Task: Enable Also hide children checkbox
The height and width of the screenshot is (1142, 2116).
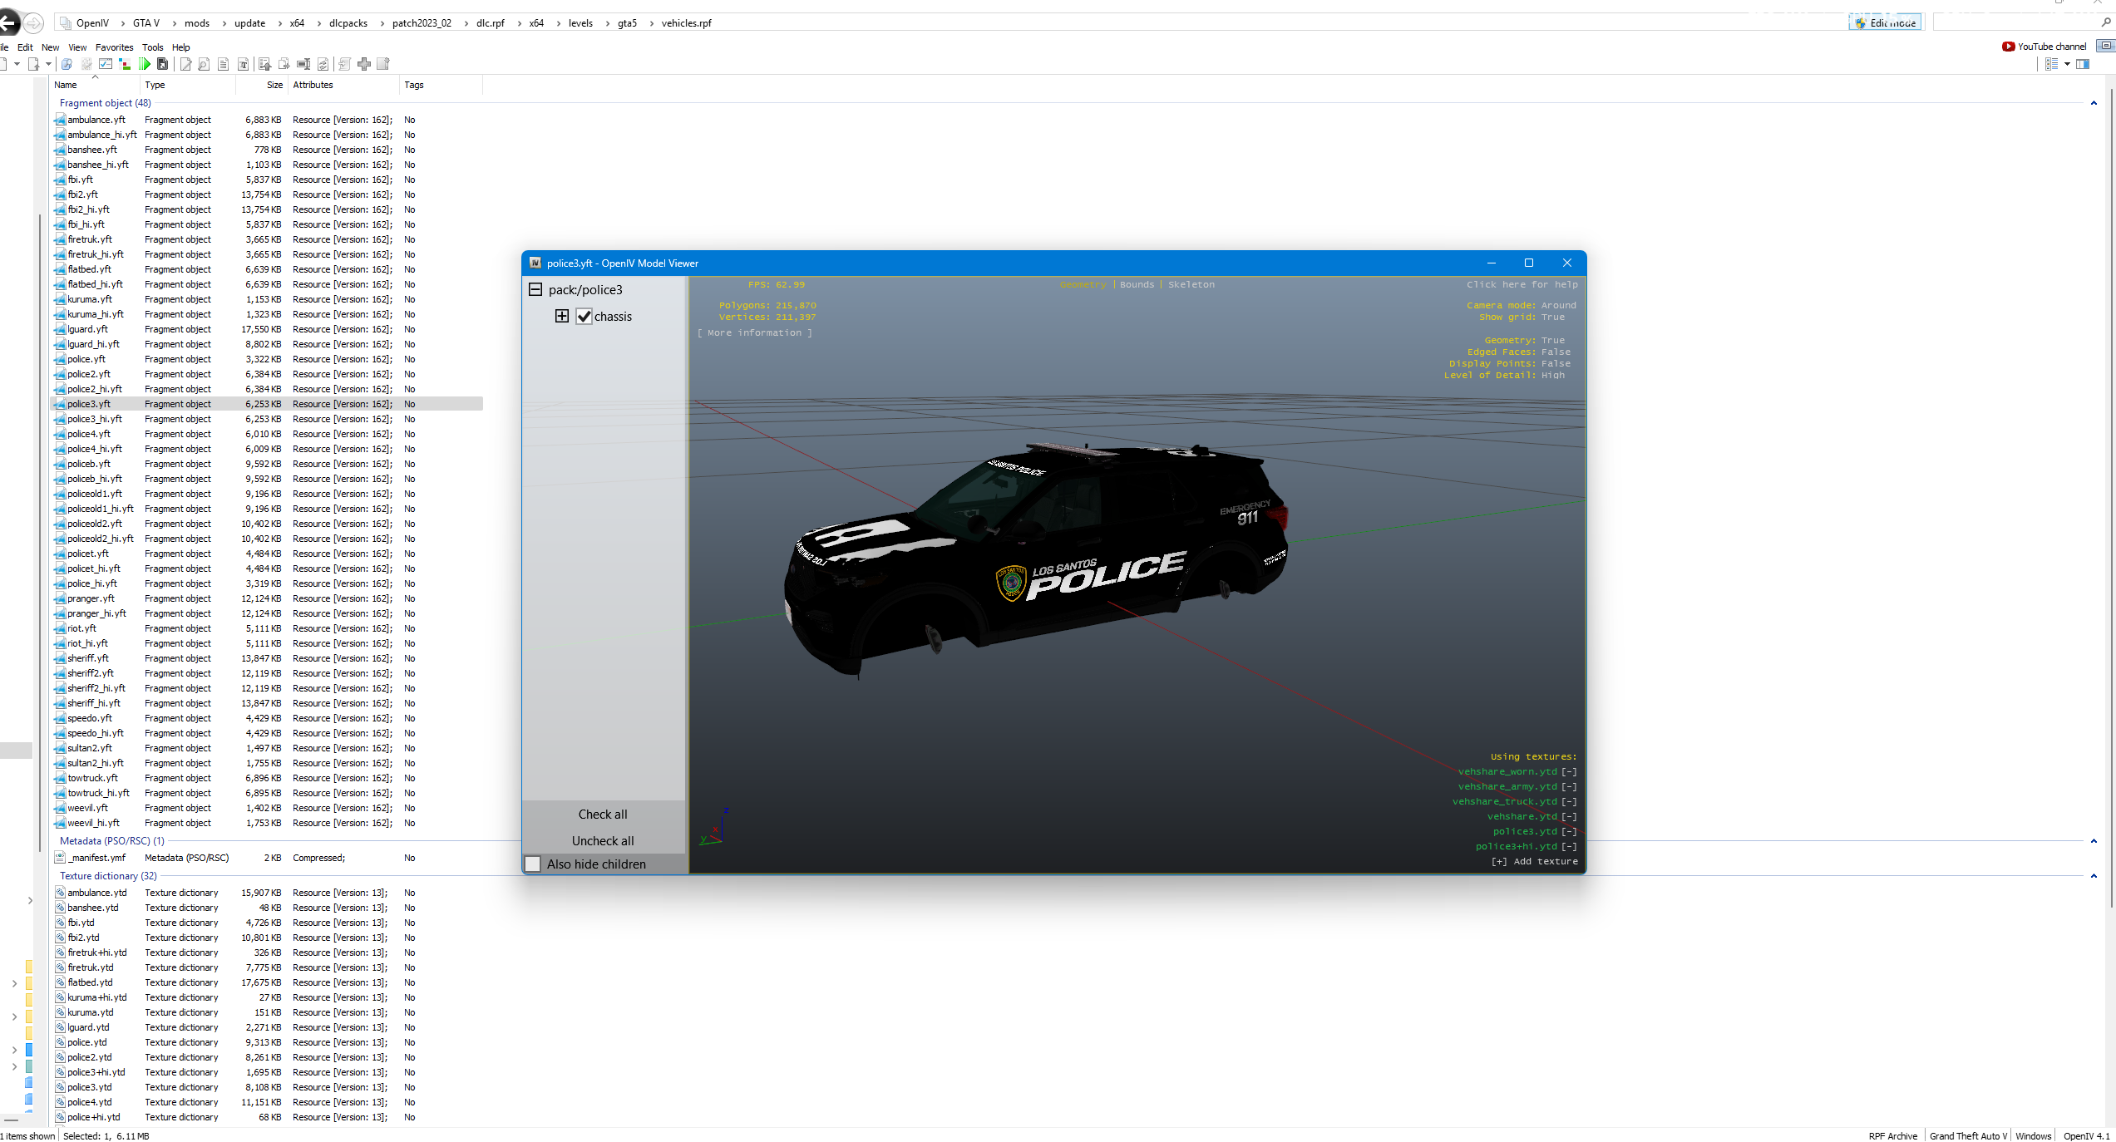Action: (534, 864)
